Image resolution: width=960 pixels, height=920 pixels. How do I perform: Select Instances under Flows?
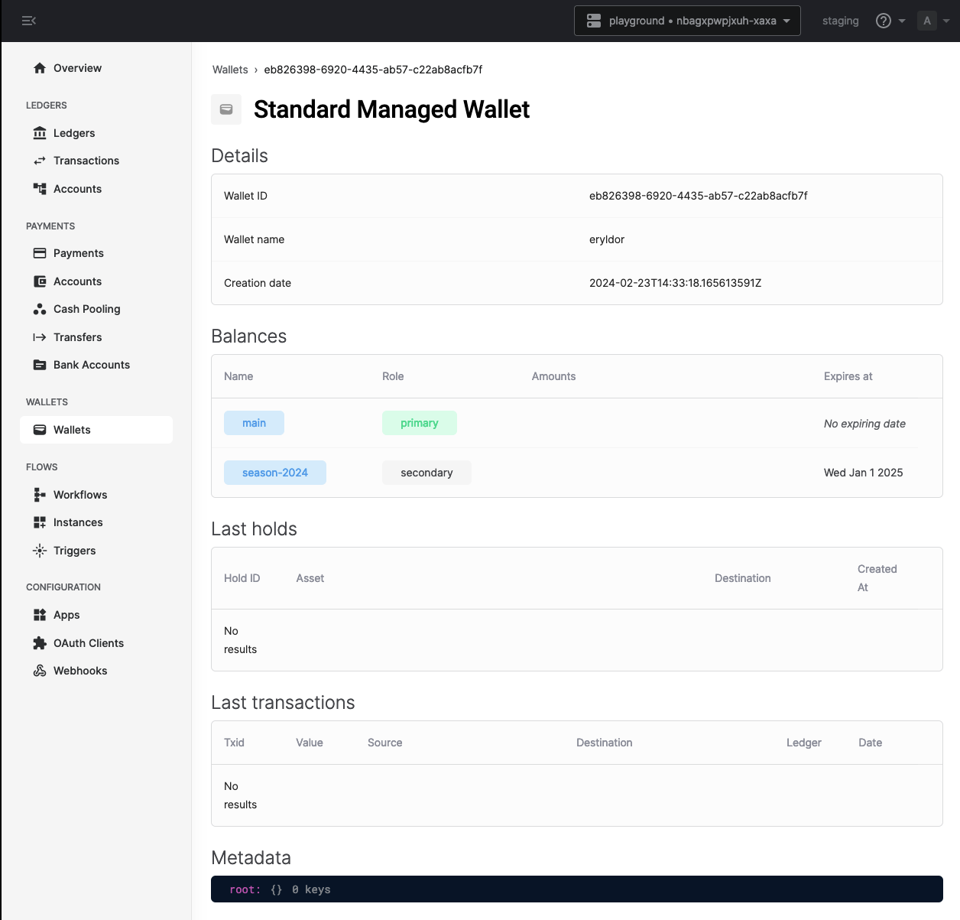point(78,522)
